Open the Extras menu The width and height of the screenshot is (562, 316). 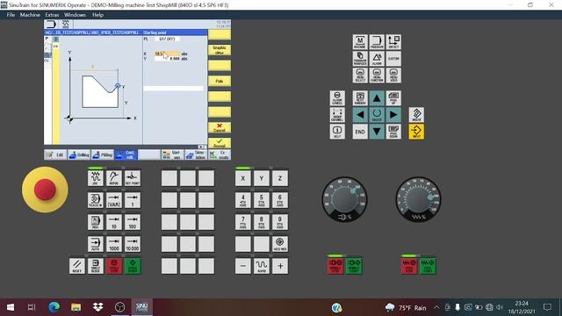(52, 15)
